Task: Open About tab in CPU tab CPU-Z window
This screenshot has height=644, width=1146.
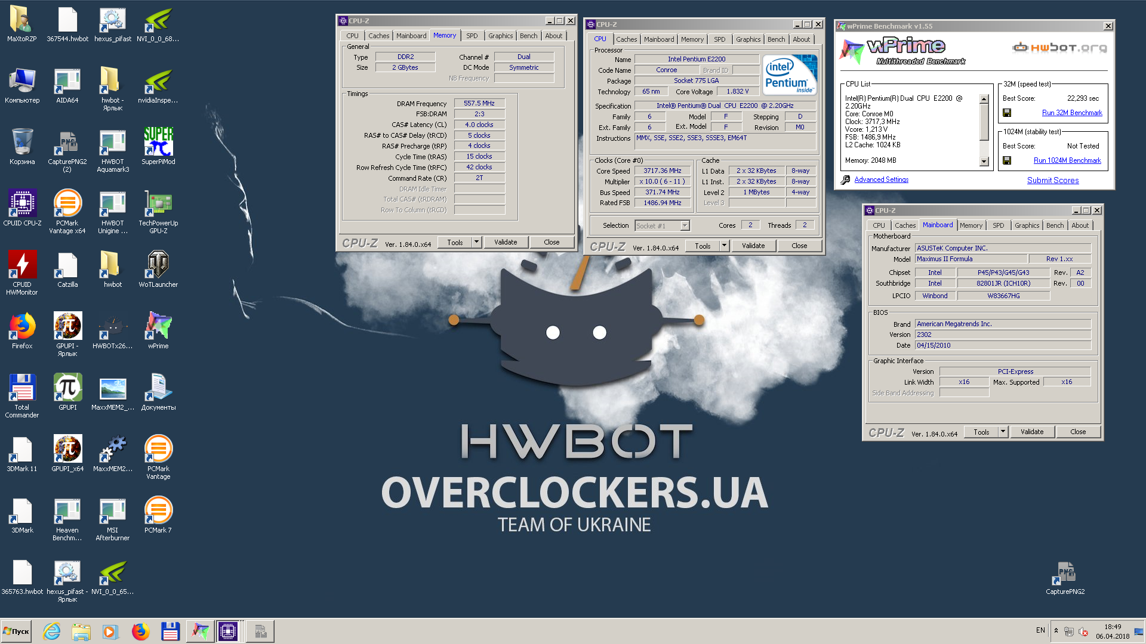Action: coord(801,39)
